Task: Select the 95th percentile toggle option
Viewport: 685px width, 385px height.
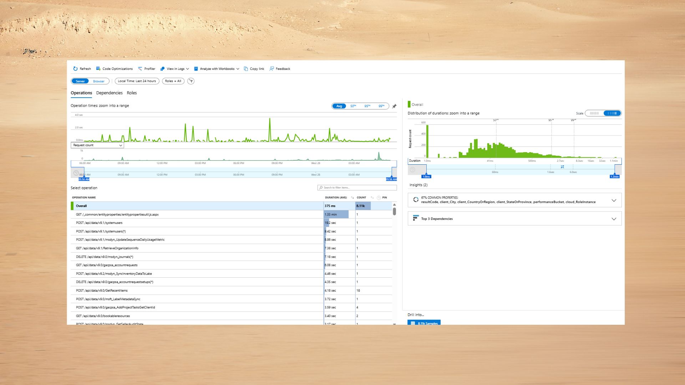Action: (x=367, y=106)
